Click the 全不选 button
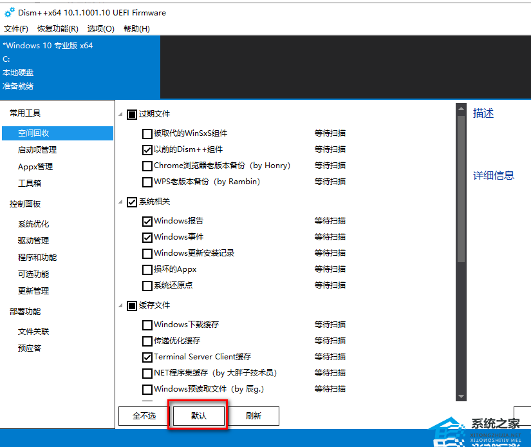 click(144, 416)
